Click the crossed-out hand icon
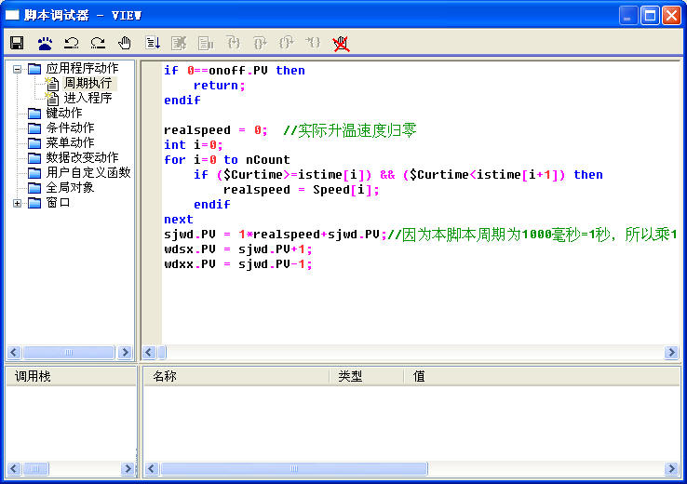 pyautogui.click(x=341, y=43)
